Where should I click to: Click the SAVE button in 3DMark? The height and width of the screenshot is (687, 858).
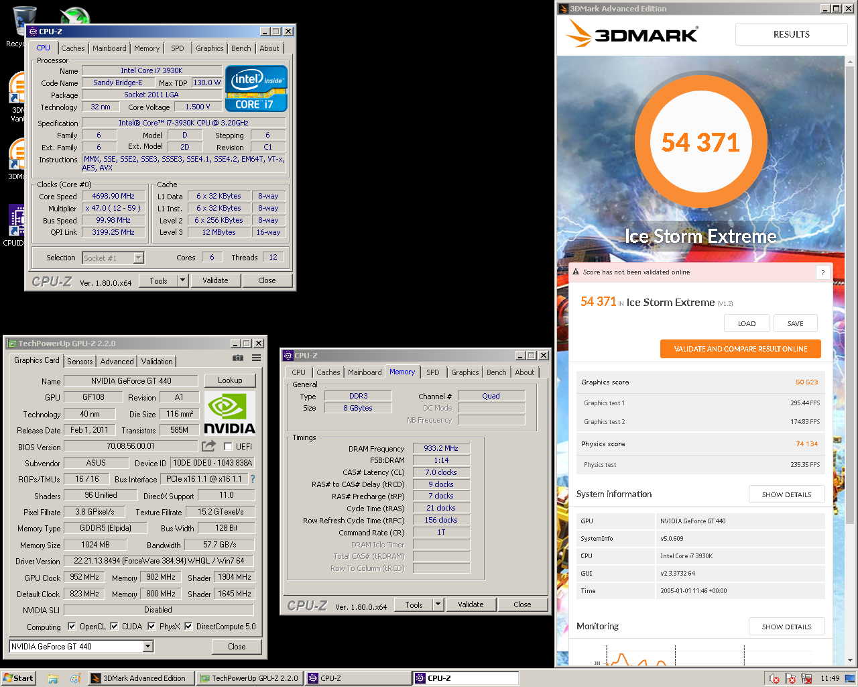[795, 323]
